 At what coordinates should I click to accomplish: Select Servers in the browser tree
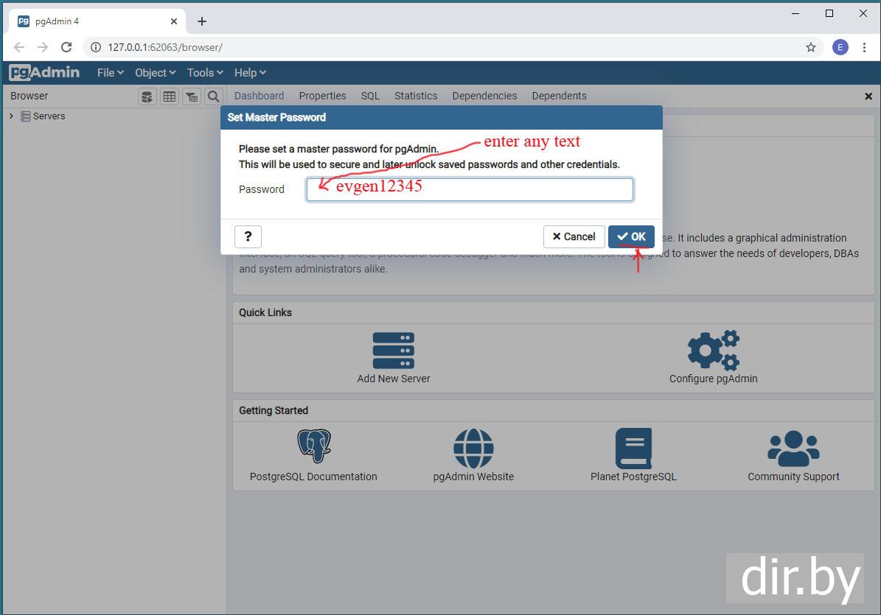click(x=49, y=116)
